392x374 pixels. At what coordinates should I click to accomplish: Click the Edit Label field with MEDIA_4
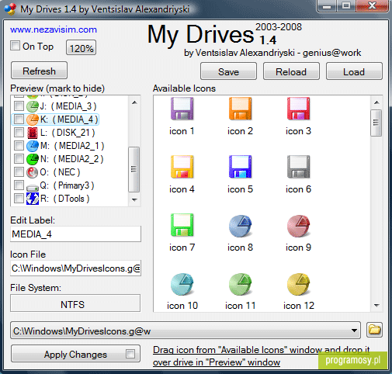[x=75, y=234]
